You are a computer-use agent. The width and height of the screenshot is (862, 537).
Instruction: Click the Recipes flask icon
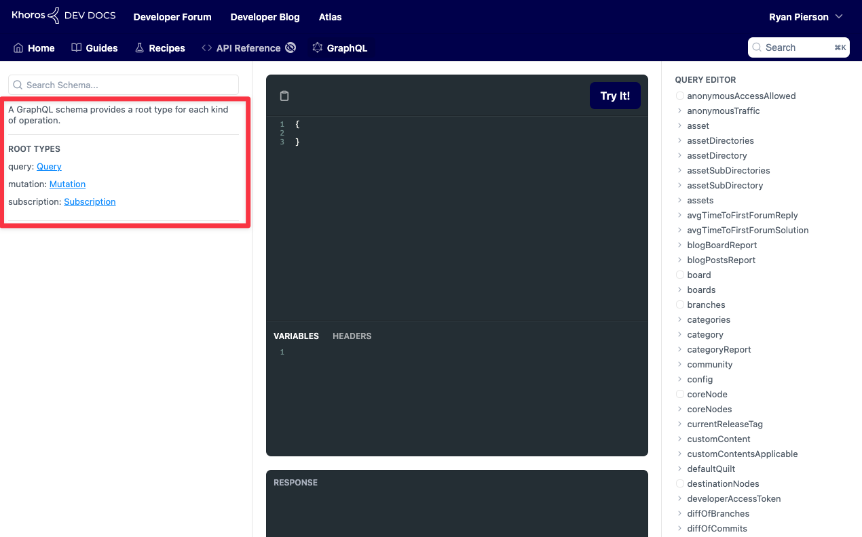[140, 48]
